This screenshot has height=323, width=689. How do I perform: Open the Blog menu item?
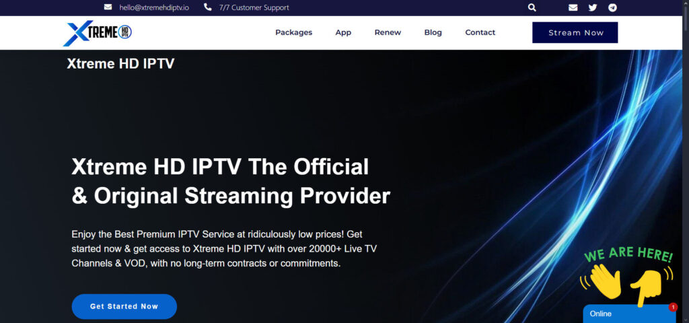pyautogui.click(x=433, y=32)
